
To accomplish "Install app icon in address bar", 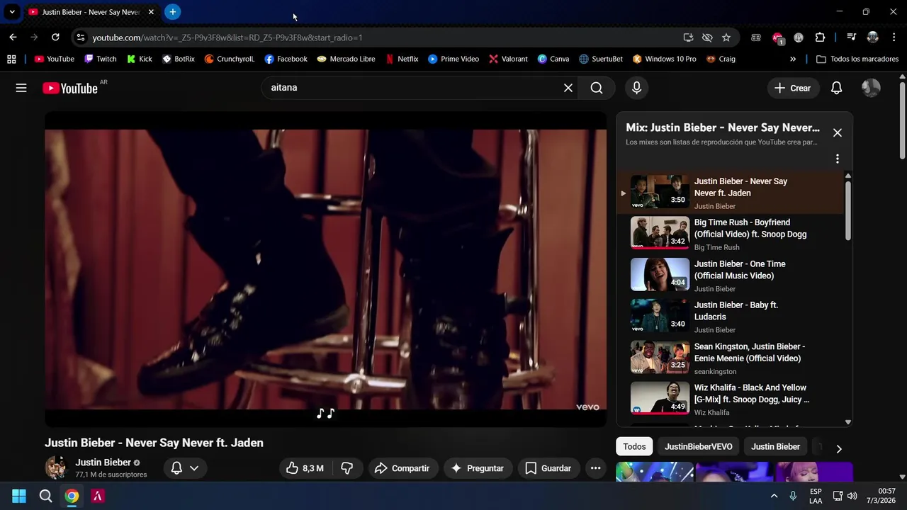I will coord(688,38).
